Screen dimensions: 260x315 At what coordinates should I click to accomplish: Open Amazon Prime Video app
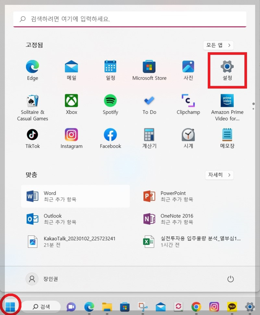227,107
